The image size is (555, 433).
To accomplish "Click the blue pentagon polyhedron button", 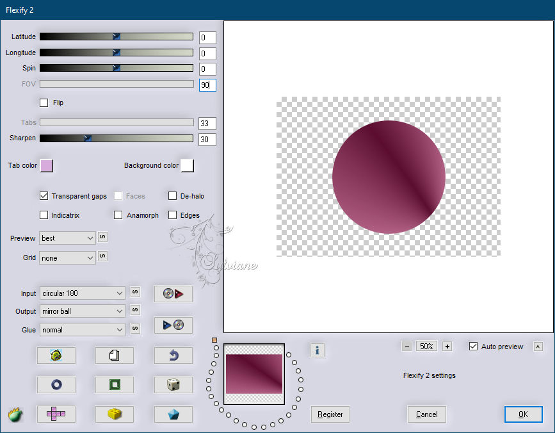I will coord(173,414).
